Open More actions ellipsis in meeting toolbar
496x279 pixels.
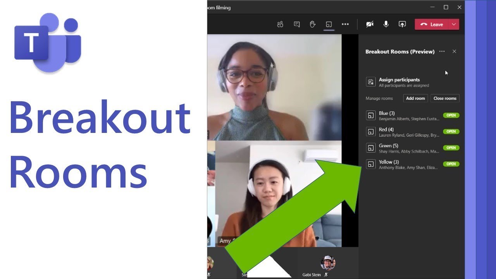[345, 24]
